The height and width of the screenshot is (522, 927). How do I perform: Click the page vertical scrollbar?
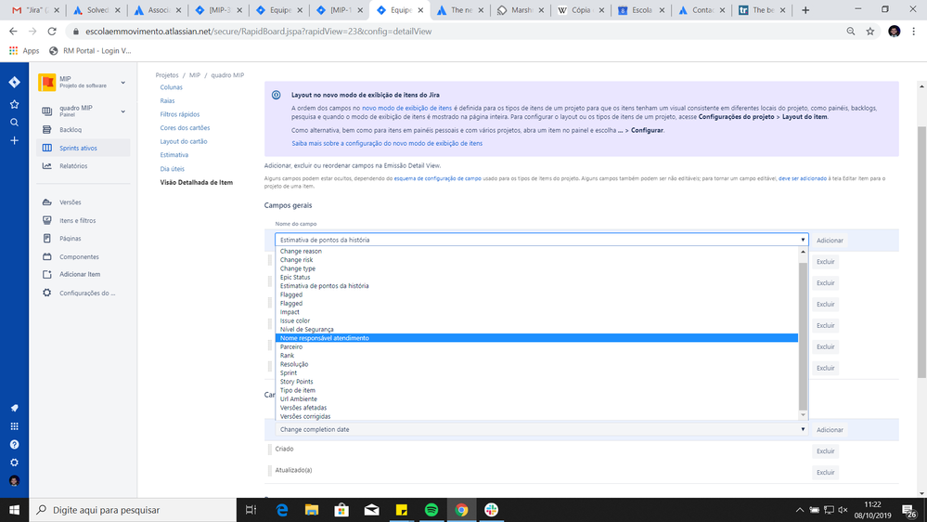coord(921,252)
